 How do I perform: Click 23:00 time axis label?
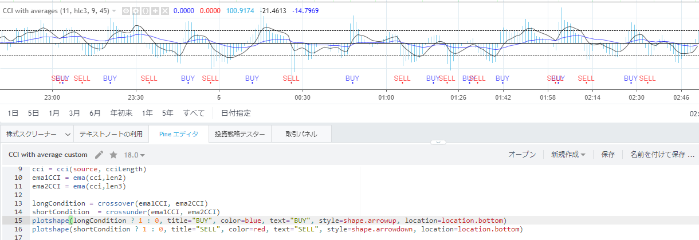pyautogui.click(x=52, y=97)
